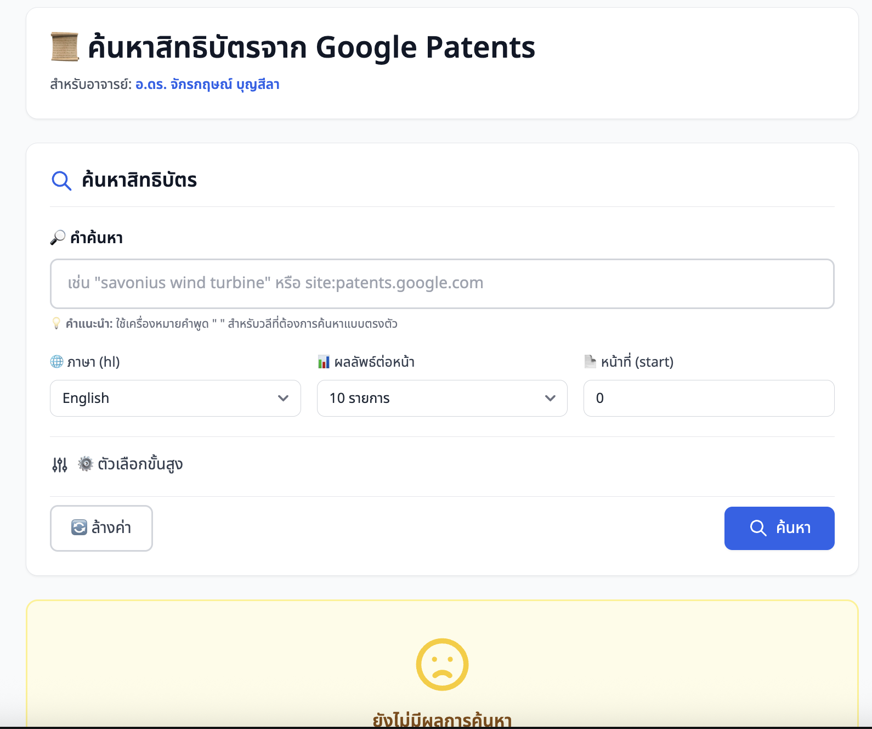The height and width of the screenshot is (729, 872).
Task: Expand the ตัวเลือกขั้นสูง advanced options section
Action: [117, 464]
